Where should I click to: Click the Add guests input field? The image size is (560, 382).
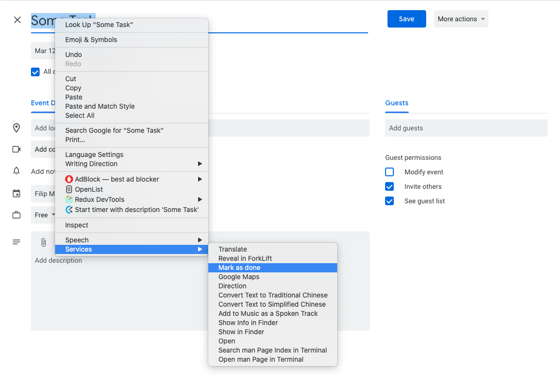tap(466, 128)
